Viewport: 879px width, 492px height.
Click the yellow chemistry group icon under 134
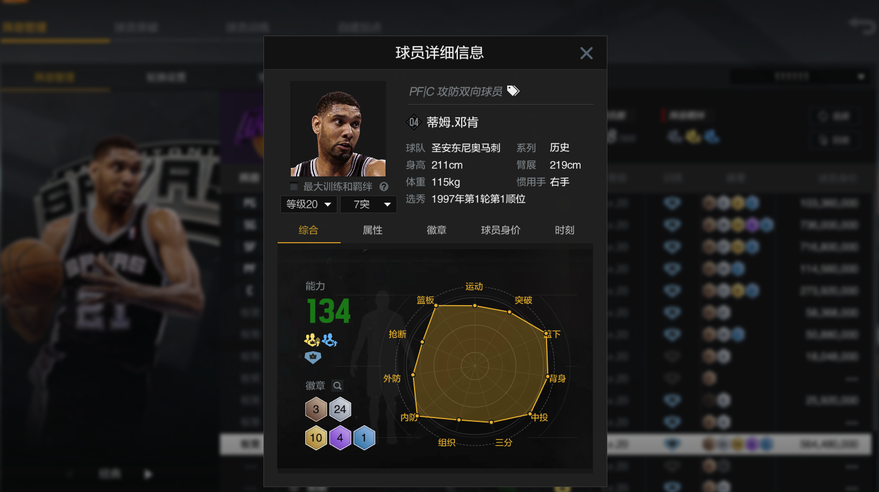pyautogui.click(x=312, y=340)
